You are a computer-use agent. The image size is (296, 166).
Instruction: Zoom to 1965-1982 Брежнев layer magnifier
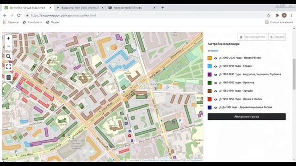[x=220, y=83]
